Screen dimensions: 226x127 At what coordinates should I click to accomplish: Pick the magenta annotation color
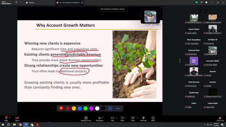(91, 108)
